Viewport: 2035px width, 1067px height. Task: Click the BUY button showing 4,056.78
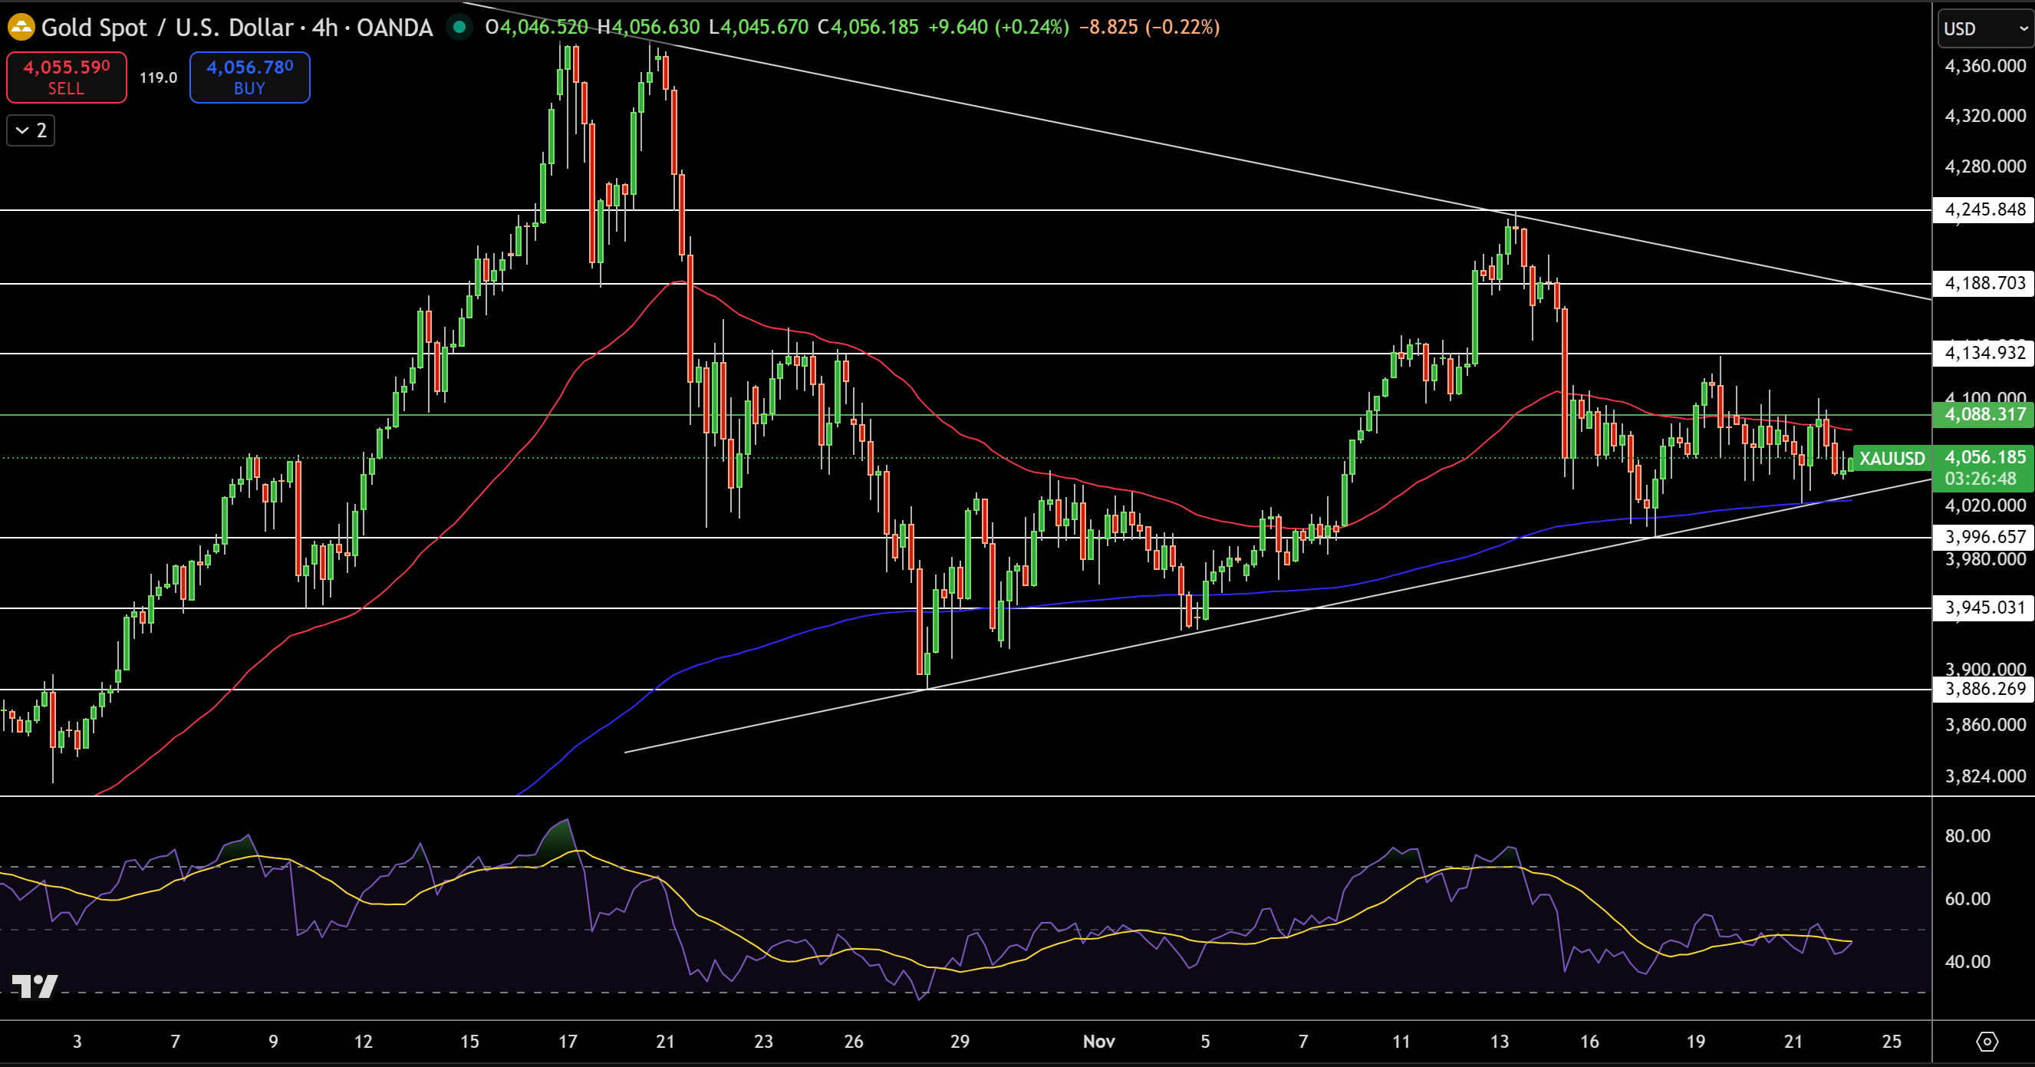249,77
